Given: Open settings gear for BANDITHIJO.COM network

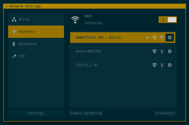Looking at the screenshot, I should [x=169, y=38].
